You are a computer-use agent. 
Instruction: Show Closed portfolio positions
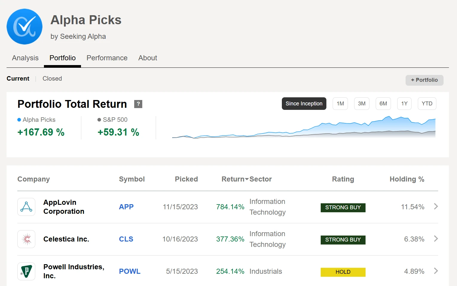coord(52,79)
